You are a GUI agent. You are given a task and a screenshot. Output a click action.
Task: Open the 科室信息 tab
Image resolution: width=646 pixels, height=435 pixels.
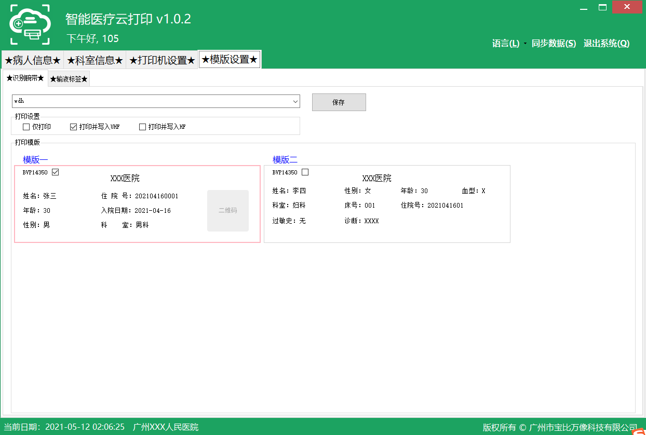coord(95,60)
